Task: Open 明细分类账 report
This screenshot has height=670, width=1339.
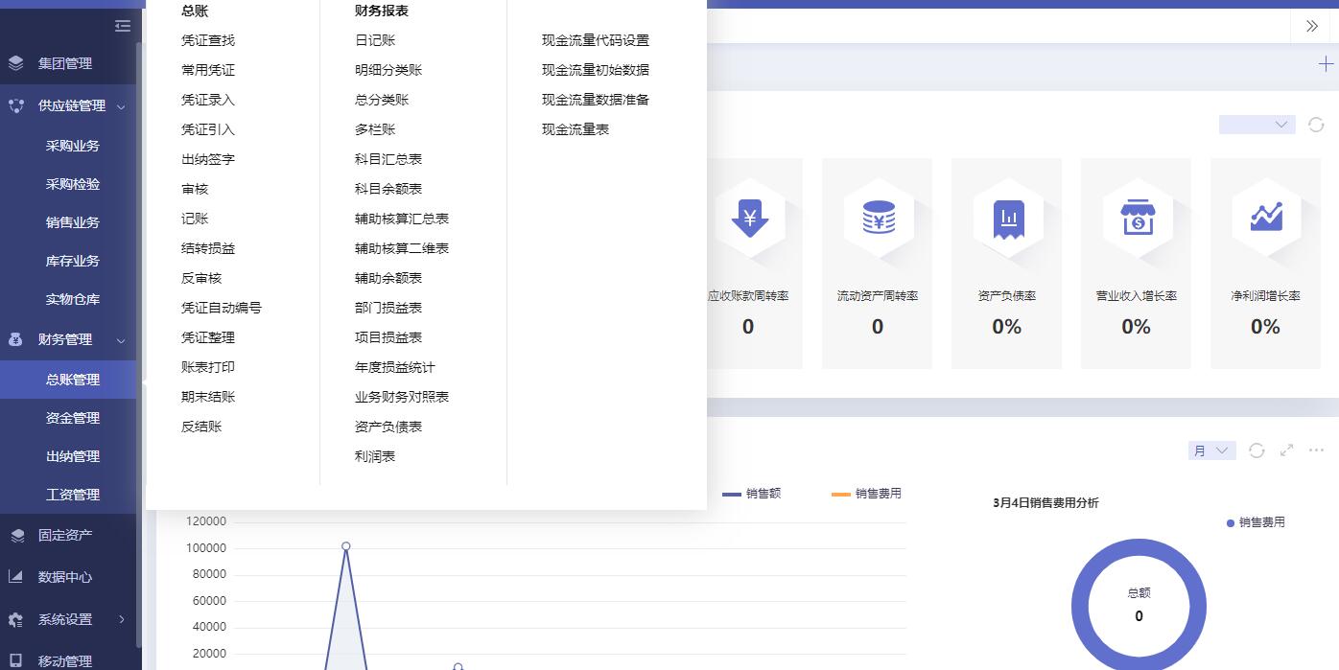Action: [x=388, y=70]
